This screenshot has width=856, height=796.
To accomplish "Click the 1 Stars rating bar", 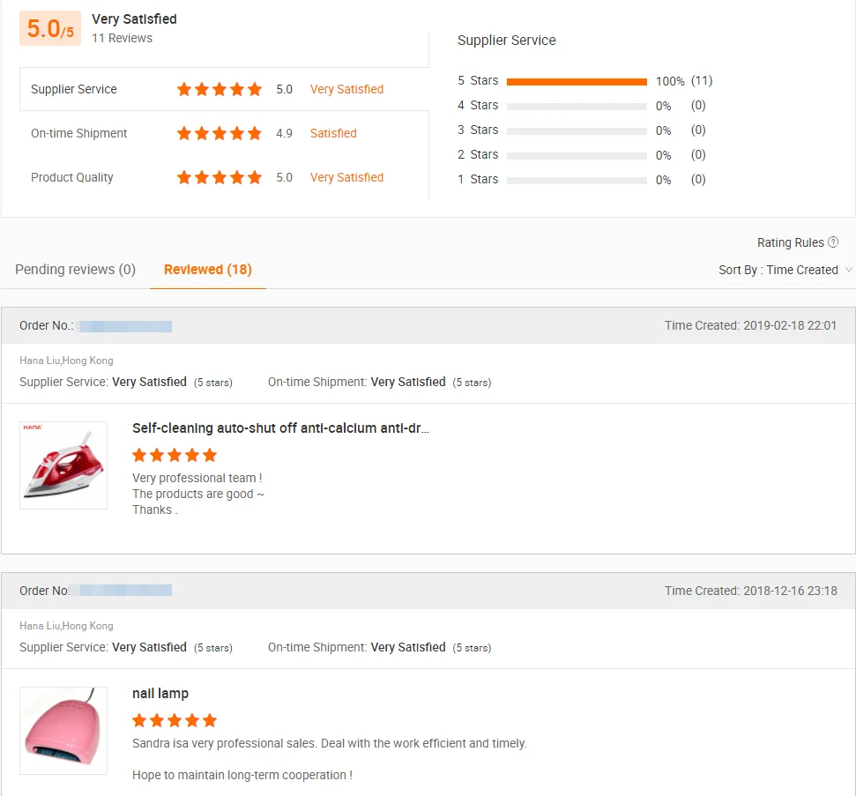I will point(577,180).
